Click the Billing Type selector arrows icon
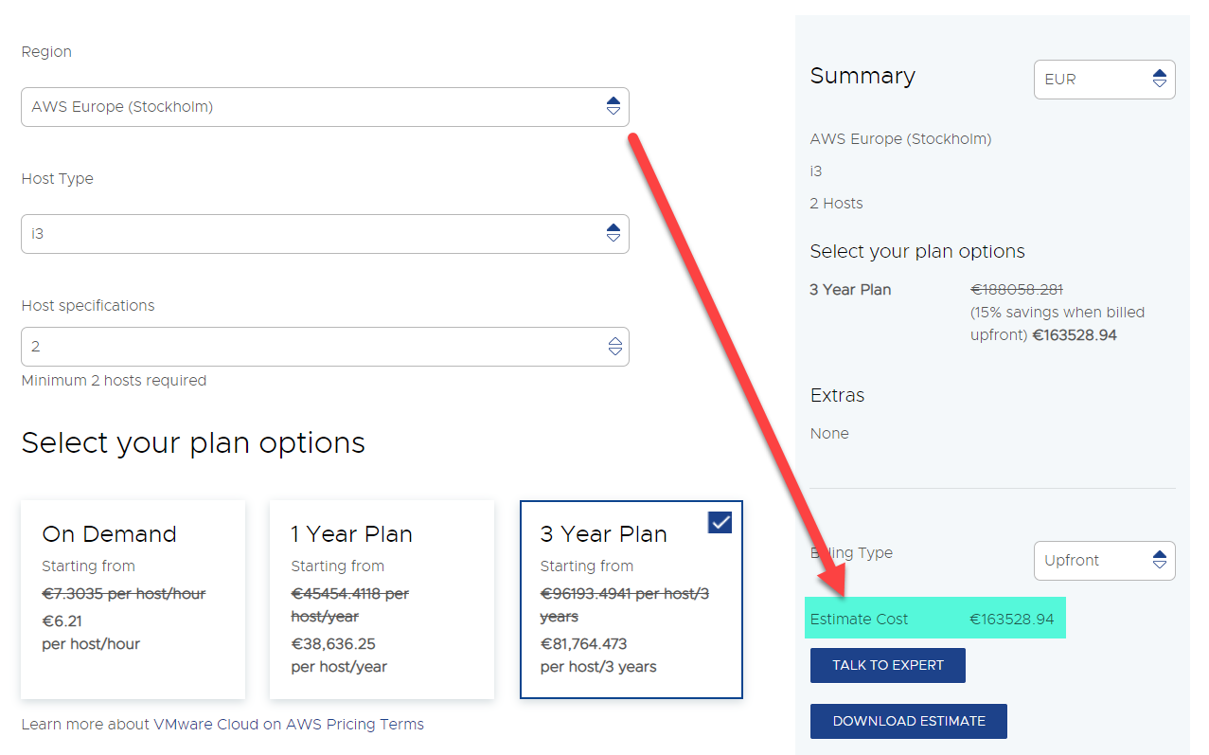The width and height of the screenshot is (1209, 755). coord(1160,561)
